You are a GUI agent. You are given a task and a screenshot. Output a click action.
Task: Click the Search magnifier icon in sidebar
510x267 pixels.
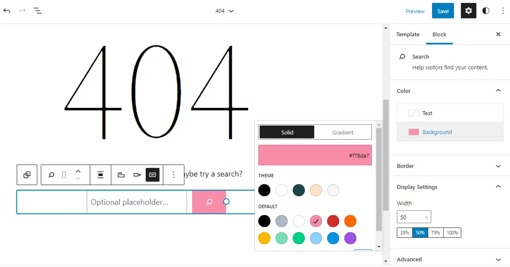pos(402,57)
